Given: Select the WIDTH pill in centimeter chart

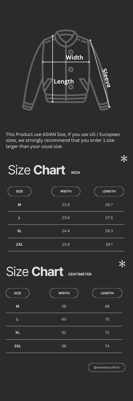Looking at the screenshot, I should click(x=64, y=293).
